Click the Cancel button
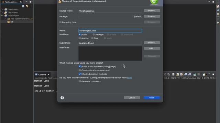 coord(132,98)
